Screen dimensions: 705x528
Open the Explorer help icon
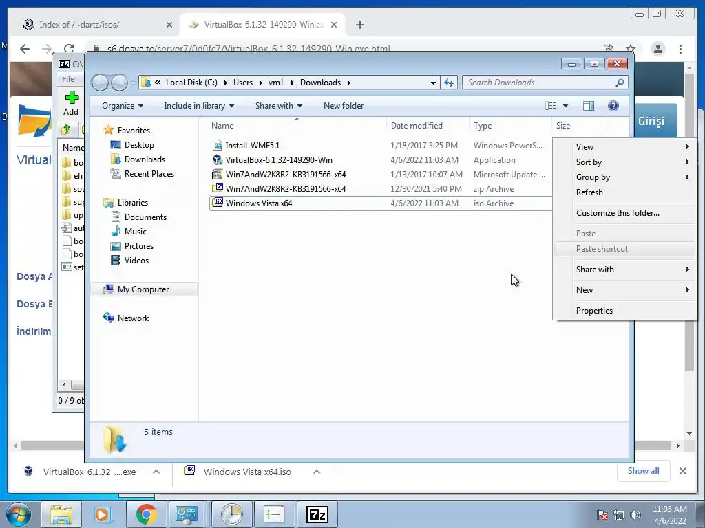[x=613, y=106]
